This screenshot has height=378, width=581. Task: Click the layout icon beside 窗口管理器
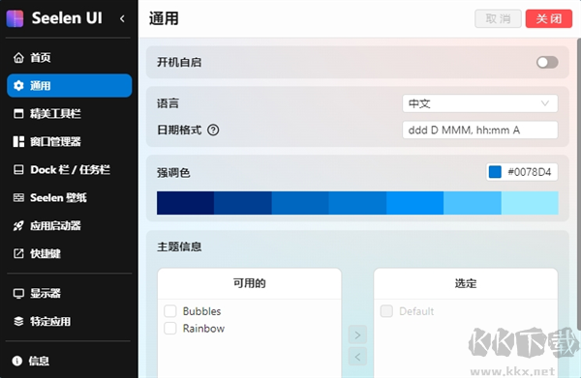coord(18,142)
